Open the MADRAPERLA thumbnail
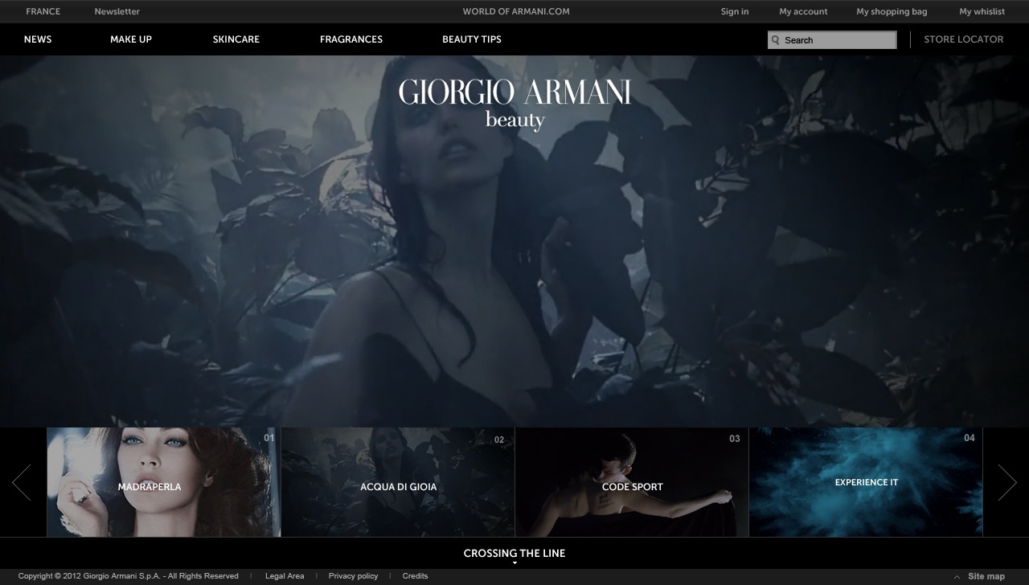Image resolution: width=1029 pixels, height=585 pixels. coord(164,482)
